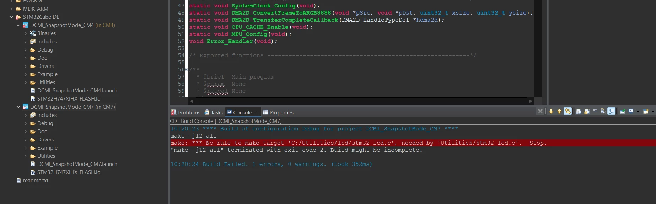Open the open console dropdown arrow
The width and height of the screenshot is (656, 204).
(x=653, y=111)
